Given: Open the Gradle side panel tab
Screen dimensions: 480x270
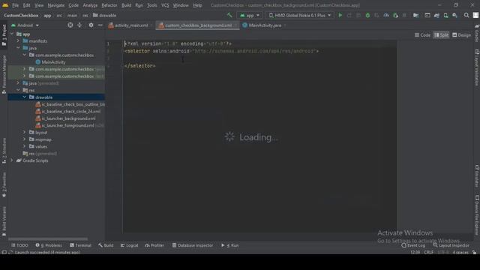Looking at the screenshot, I should [477, 33].
